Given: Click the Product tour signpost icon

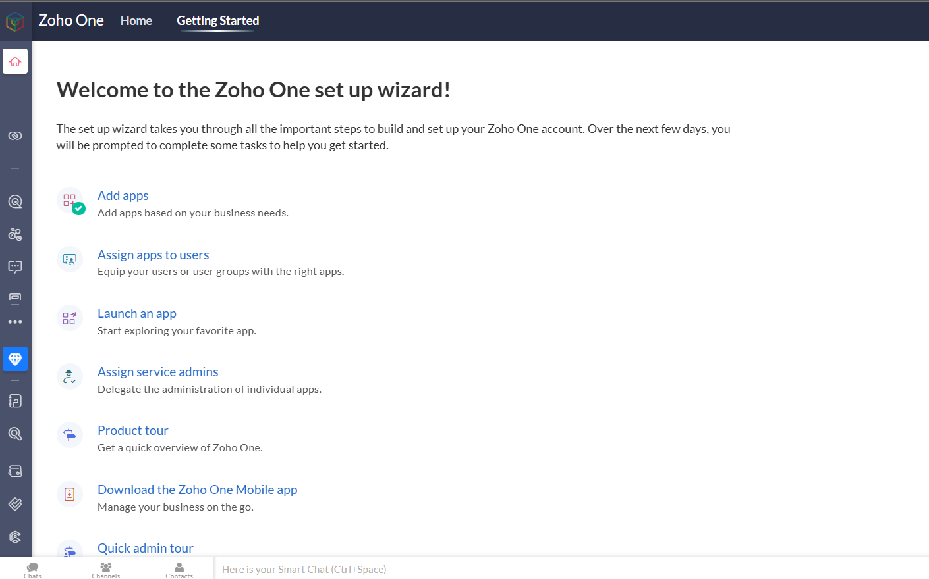Looking at the screenshot, I should tap(70, 435).
